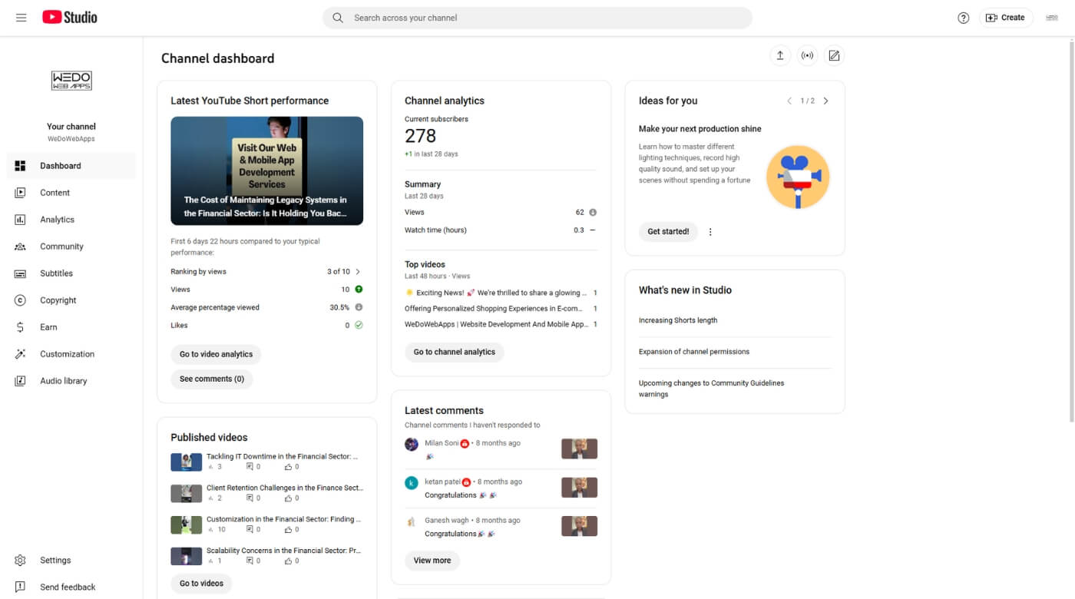The width and height of the screenshot is (1075, 599).
Task: Click Ganesh wagh's avatar in comments
Action: (412, 521)
